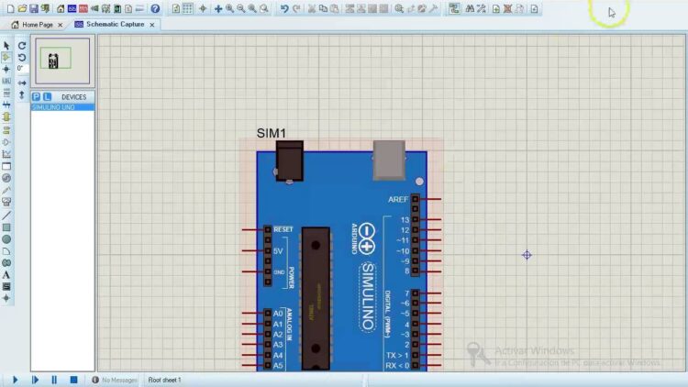688x387 pixels.
Task: Cut selection with the scissors icon
Action: (312, 9)
